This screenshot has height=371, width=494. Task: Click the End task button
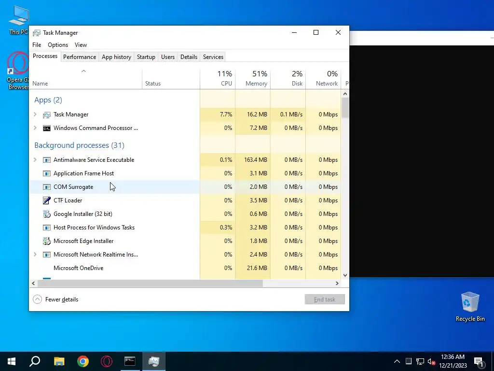click(325, 300)
